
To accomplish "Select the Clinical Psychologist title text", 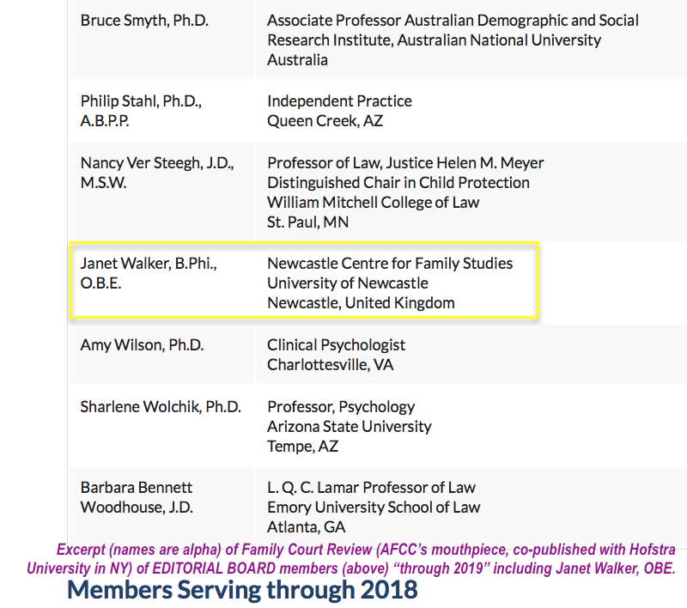I will pos(336,345).
